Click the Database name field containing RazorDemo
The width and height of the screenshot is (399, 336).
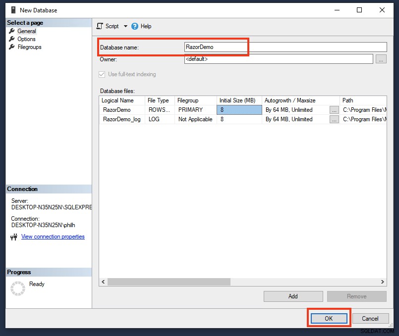[x=285, y=47]
